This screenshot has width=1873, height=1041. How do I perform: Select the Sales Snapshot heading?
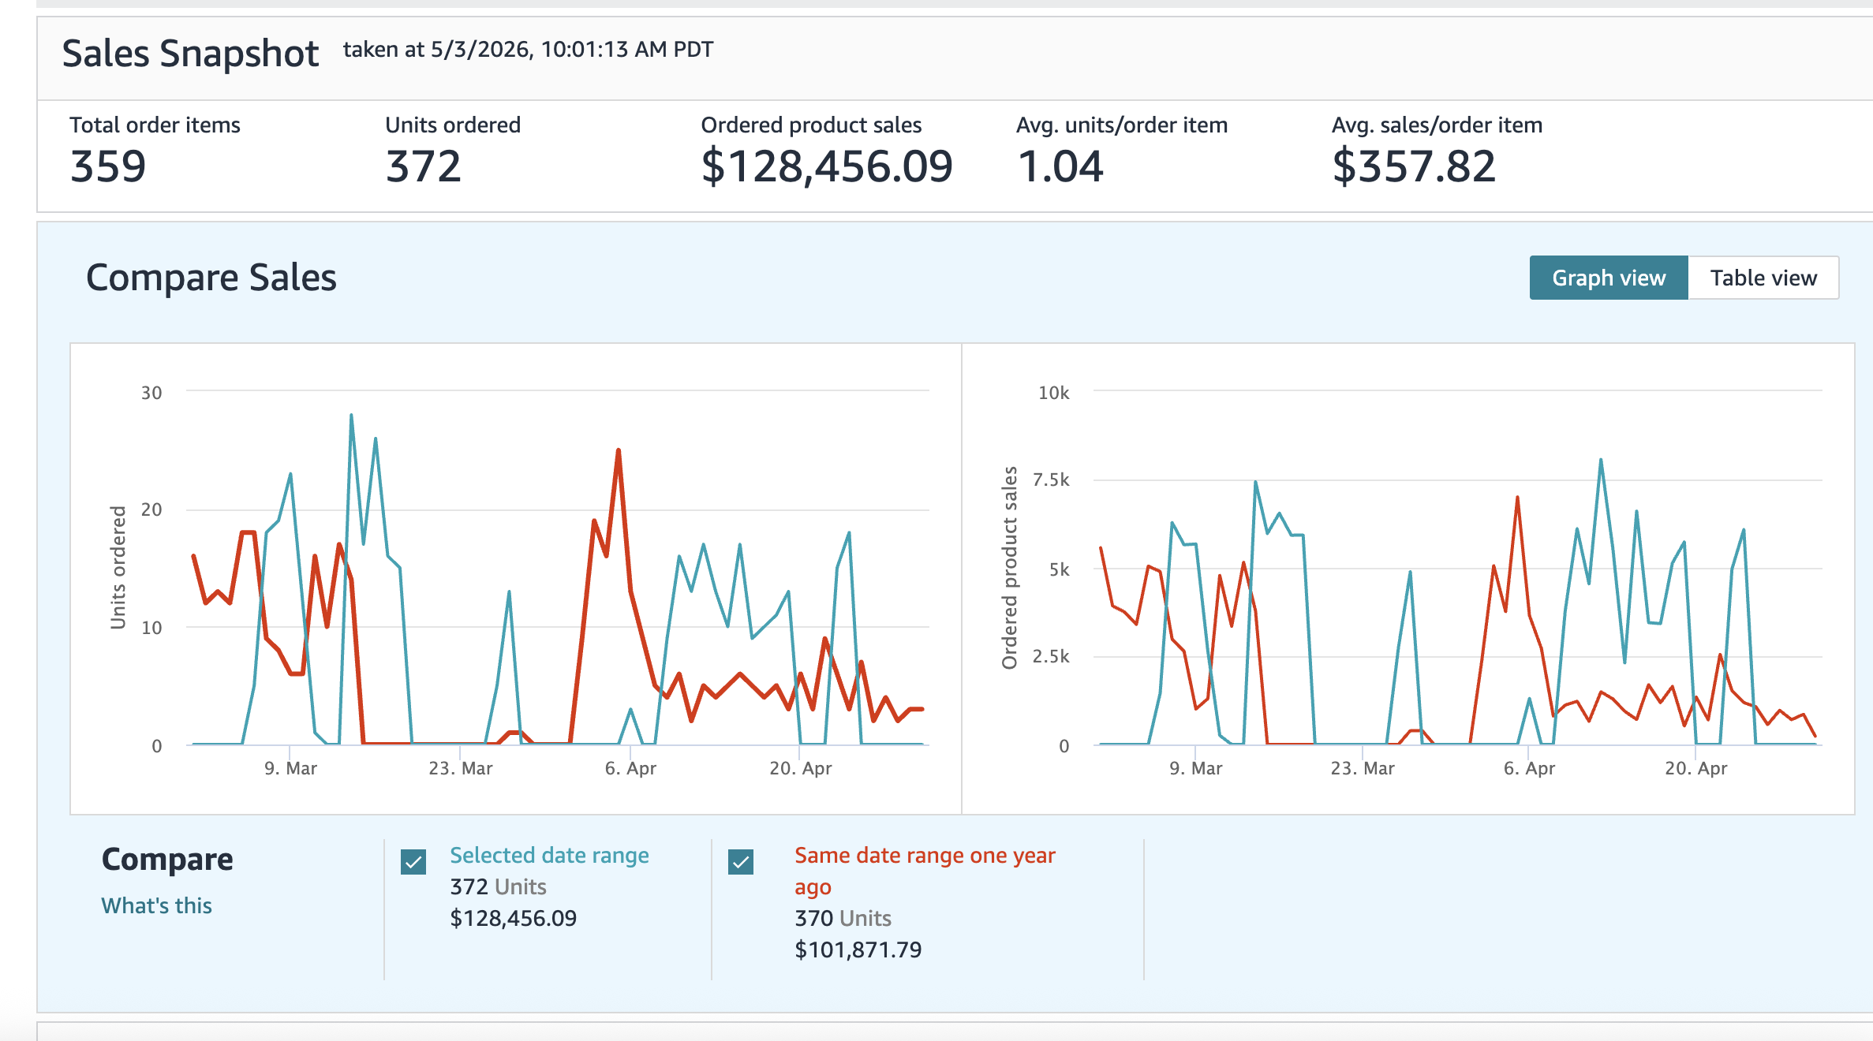[190, 54]
